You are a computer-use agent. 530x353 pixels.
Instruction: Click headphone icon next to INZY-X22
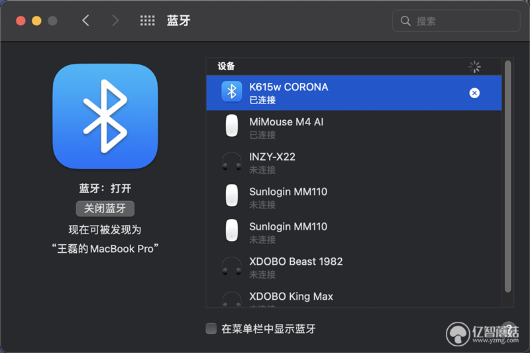(x=231, y=161)
